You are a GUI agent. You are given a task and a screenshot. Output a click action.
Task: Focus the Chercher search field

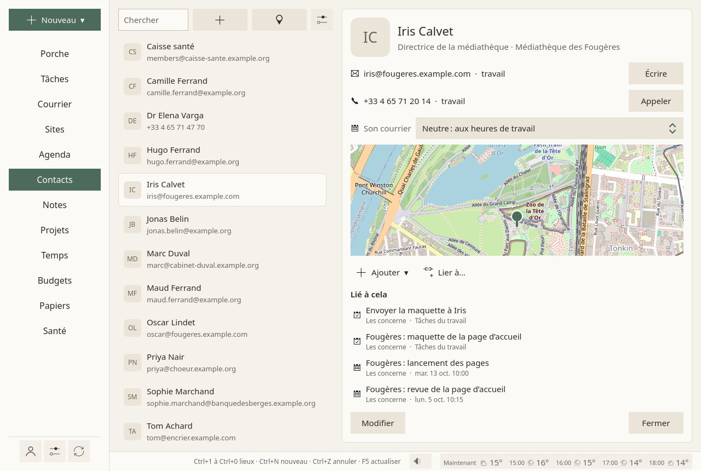153,20
